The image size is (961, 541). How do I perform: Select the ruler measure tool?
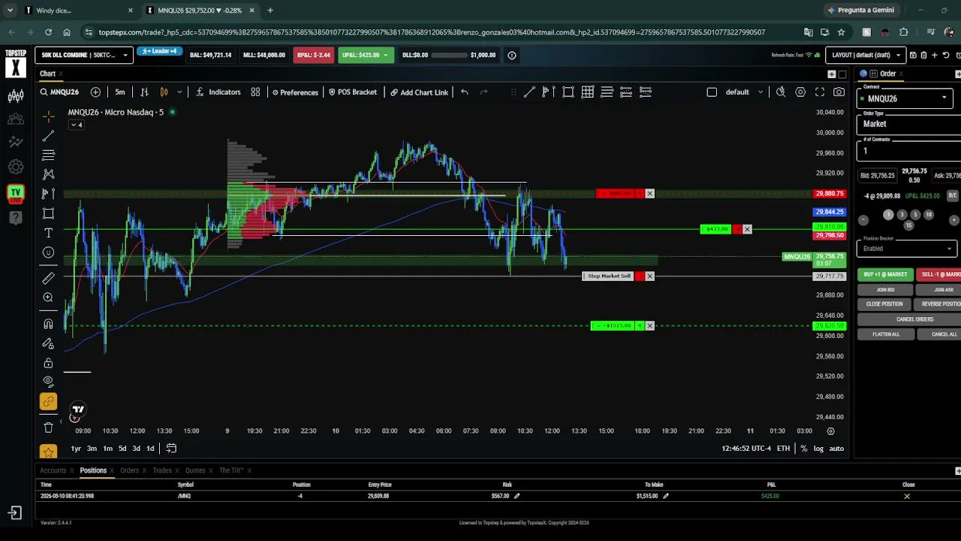[48, 279]
